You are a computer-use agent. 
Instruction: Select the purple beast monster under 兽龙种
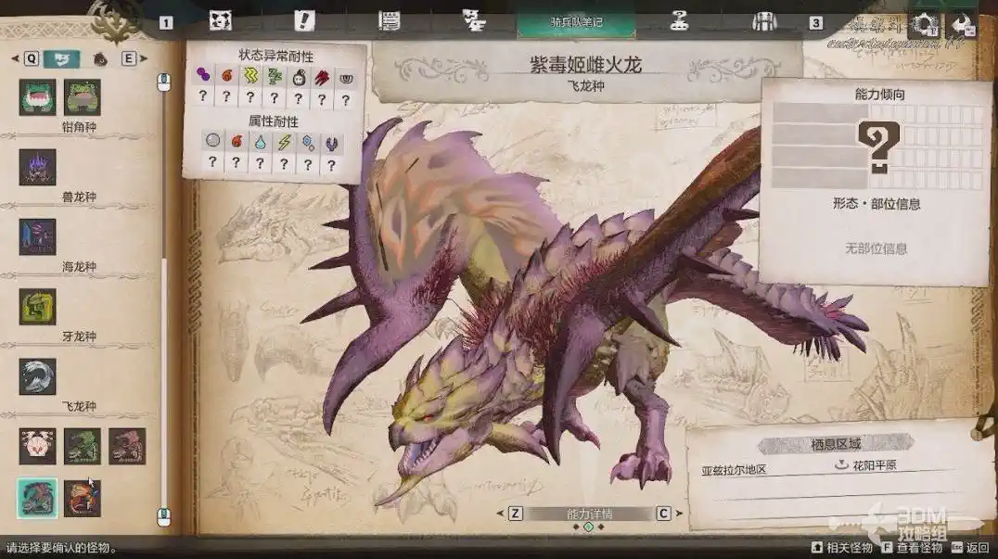[37, 167]
